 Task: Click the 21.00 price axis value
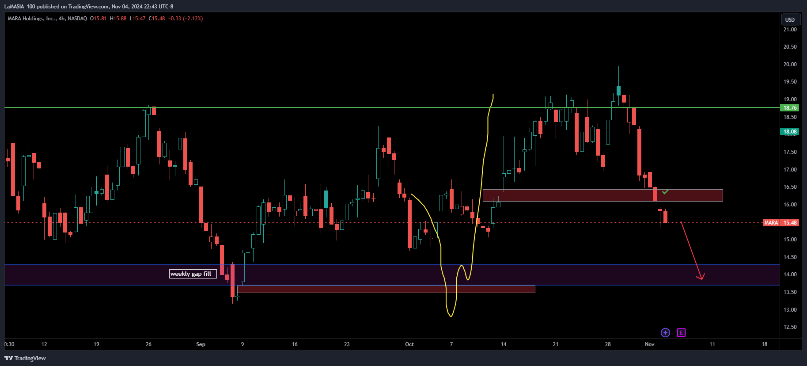click(790, 30)
